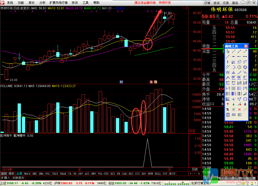
Task: Click the red diamond icon above chart
Action: [x=183, y=8]
